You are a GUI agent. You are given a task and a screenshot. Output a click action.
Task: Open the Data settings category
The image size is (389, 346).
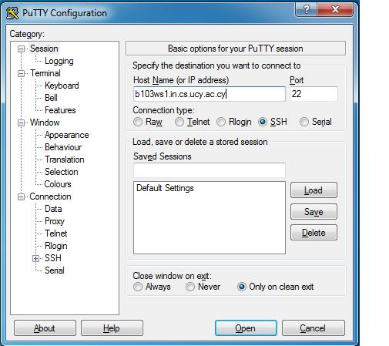pos(53,209)
